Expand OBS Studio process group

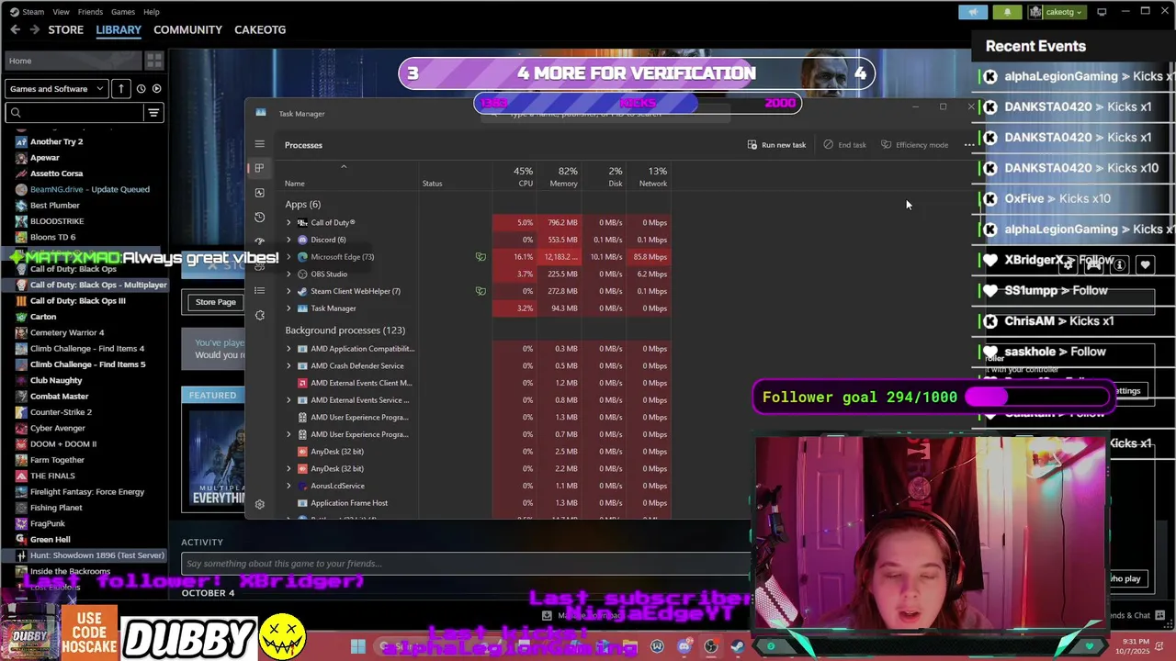288,274
